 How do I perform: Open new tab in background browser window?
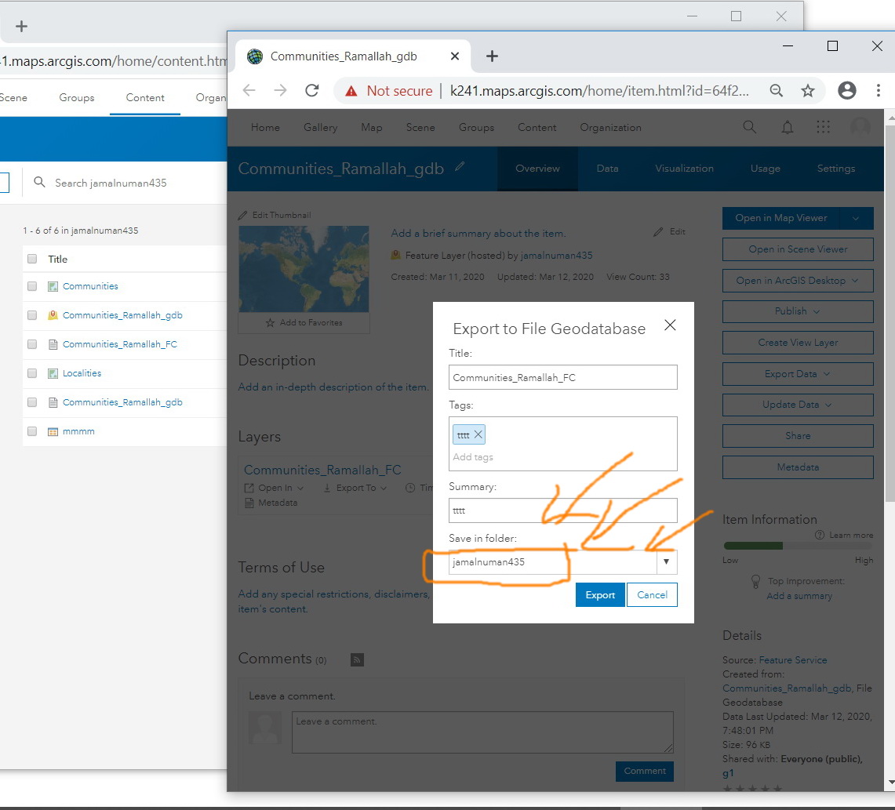[x=22, y=26]
